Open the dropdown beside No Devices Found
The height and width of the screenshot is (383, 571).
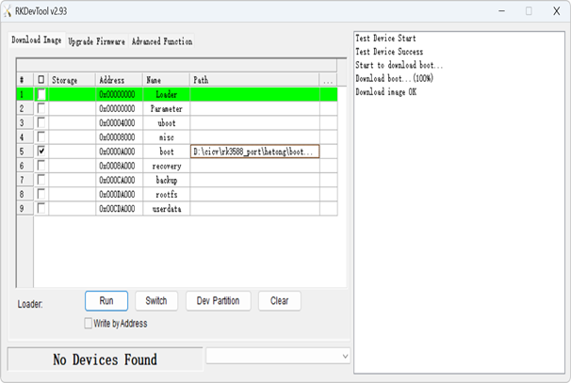click(345, 357)
